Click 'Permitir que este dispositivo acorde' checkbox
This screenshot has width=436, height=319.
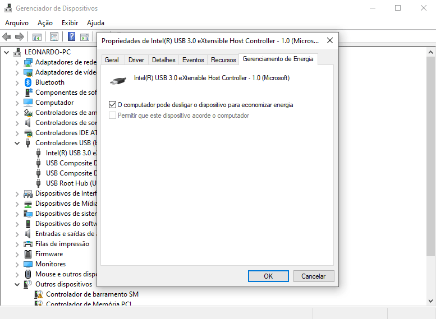(x=112, y=115)
